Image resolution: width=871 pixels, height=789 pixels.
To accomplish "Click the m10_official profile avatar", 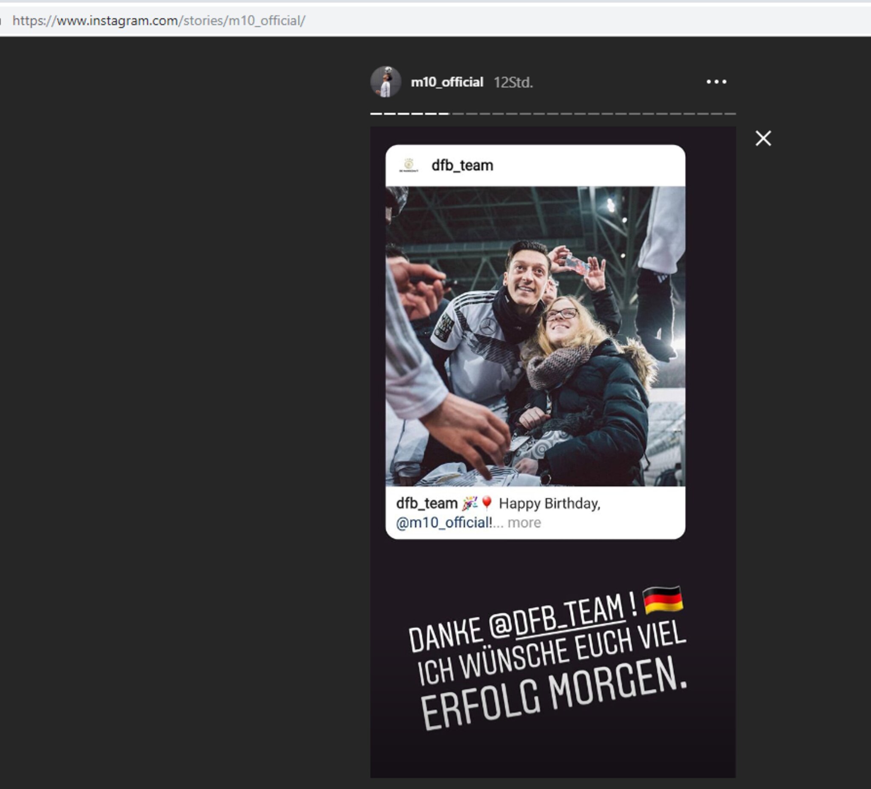I will pos(385,82).
